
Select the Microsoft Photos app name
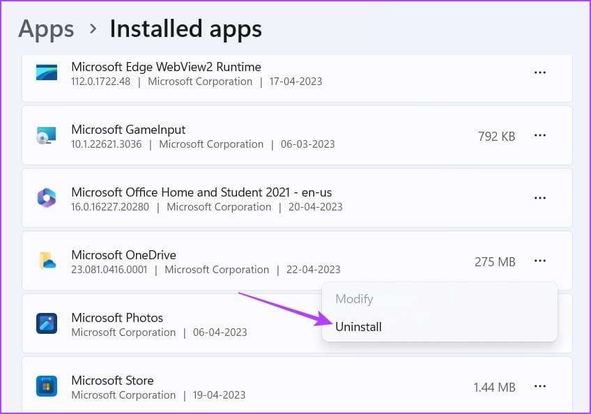[117, 318]
